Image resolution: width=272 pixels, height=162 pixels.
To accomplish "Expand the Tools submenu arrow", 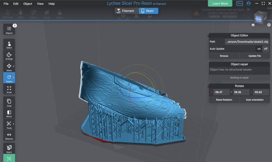I will pos(14,124).
